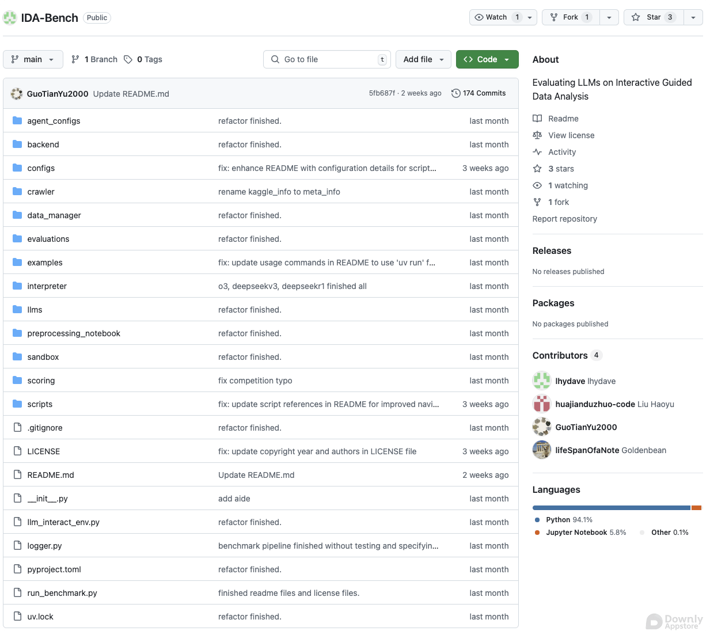Click the folder icon beside crawler
Image resolution: width=710 pixels, height=631 pixels.
[x=17, y=192]
